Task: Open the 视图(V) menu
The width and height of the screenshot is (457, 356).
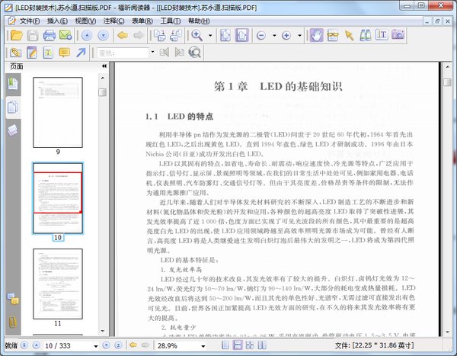Action: click(85, 21)
